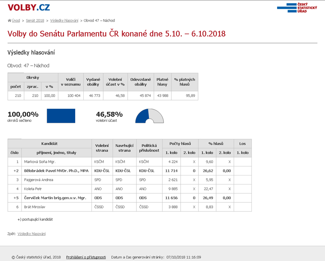Image resolution: width=325 pixels, height=261 pixels.
Task: Click Vydané obálky value 46 773
Action: (95, 96)
